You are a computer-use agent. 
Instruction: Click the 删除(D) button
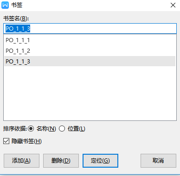(x=61, y=161)
